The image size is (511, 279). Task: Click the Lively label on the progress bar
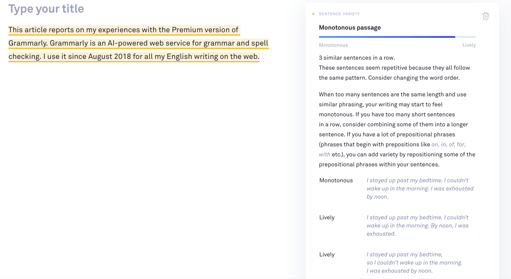[469, 45]
